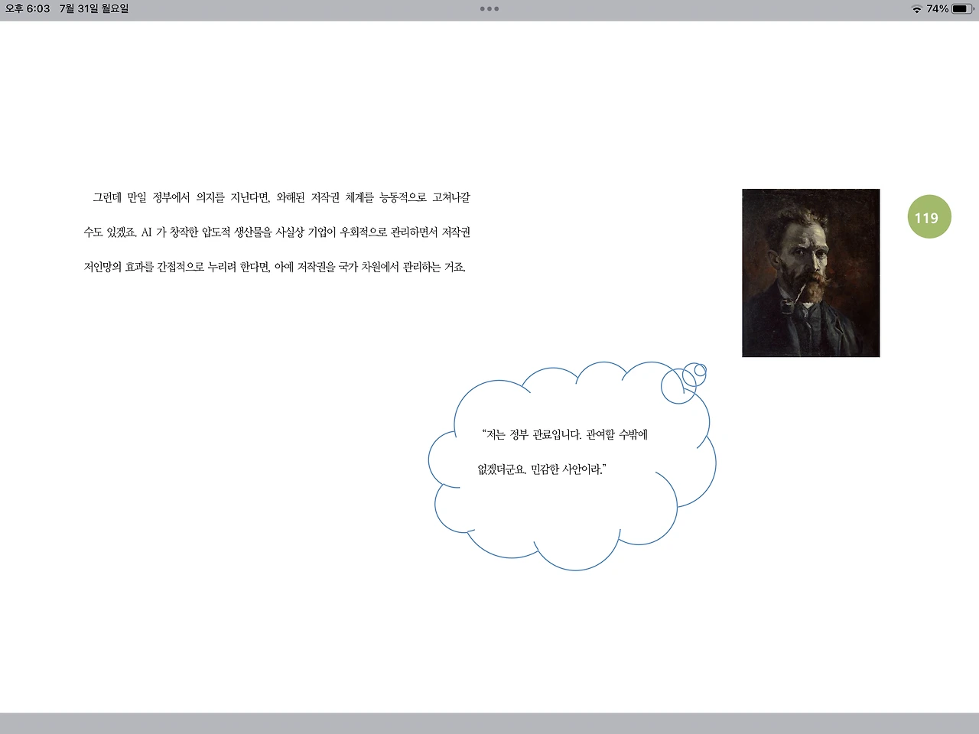
Task: Tap the 74% battery percentage text
Action: click(x=938, y=10)
